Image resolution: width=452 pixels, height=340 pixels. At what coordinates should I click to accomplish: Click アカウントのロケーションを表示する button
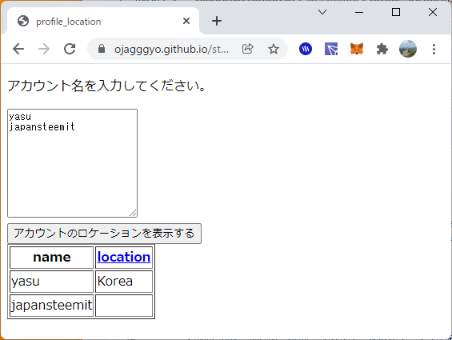104,234
